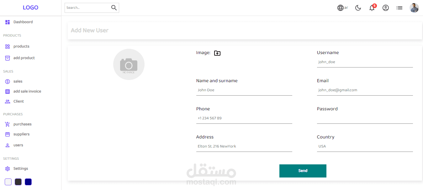The image size is (423, 190).
Task: Click the user profile avatar photo
Action: [414, 8]
